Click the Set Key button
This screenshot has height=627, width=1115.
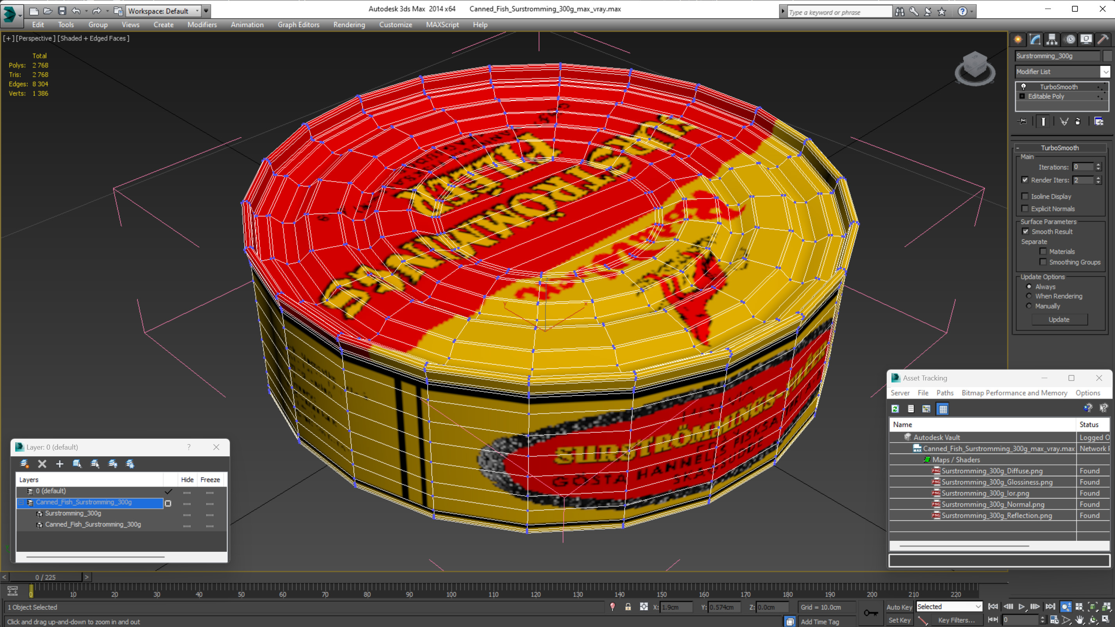click(898, 620)
